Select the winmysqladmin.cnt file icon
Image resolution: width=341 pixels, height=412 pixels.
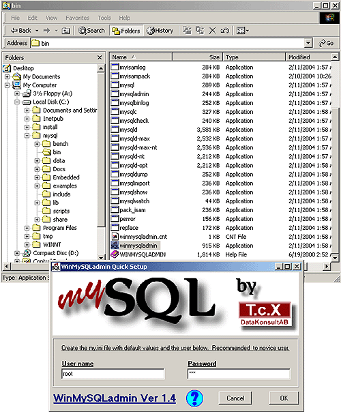click(115, 237)
